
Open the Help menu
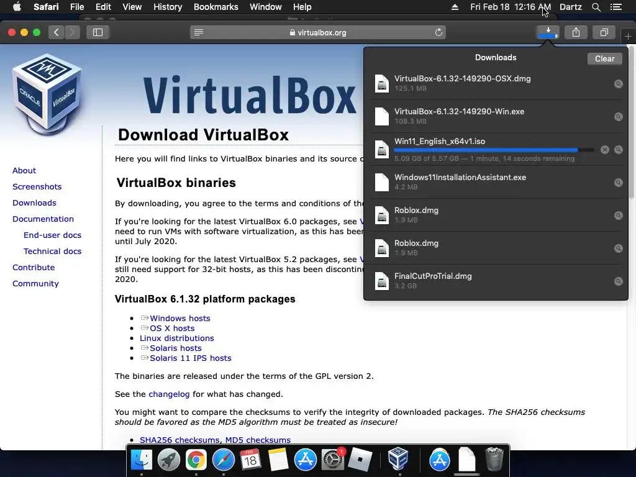(x=302, y=7)
